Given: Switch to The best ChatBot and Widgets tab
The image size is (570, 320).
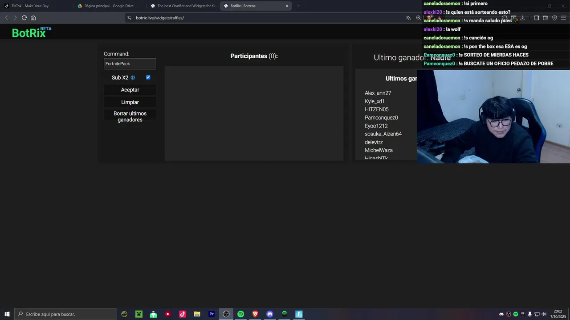Looking at the screenshot, I should pyautogui.click(x=183, y=6).
